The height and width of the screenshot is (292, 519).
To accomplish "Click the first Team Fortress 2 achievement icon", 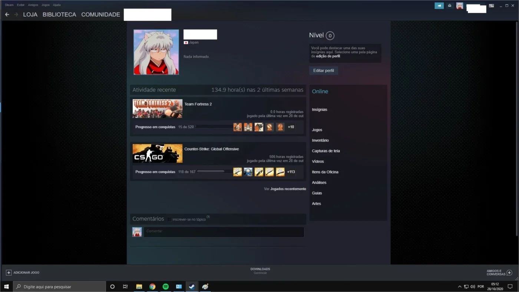I will tap(238, 127).
